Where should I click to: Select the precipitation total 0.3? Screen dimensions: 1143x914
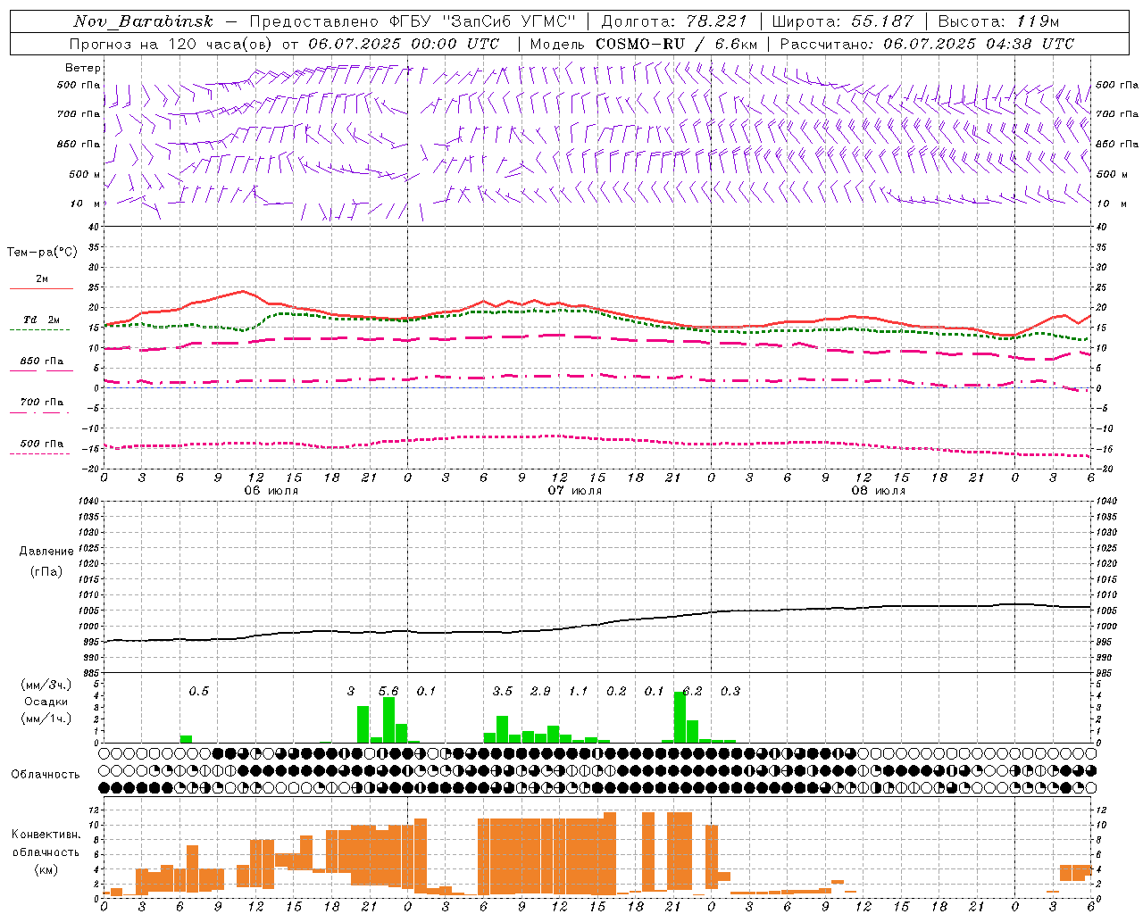point(730,691)
